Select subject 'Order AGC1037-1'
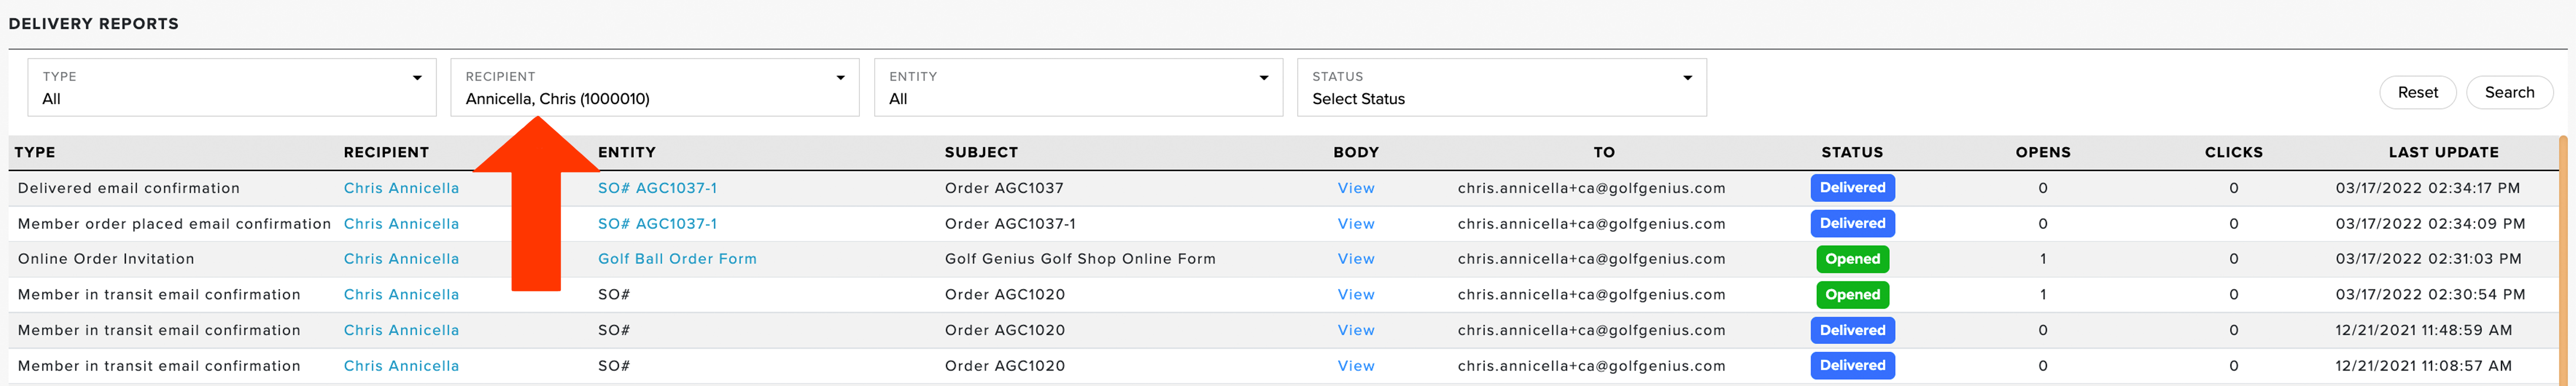 pyautogui.click(x=1010, y=224)
